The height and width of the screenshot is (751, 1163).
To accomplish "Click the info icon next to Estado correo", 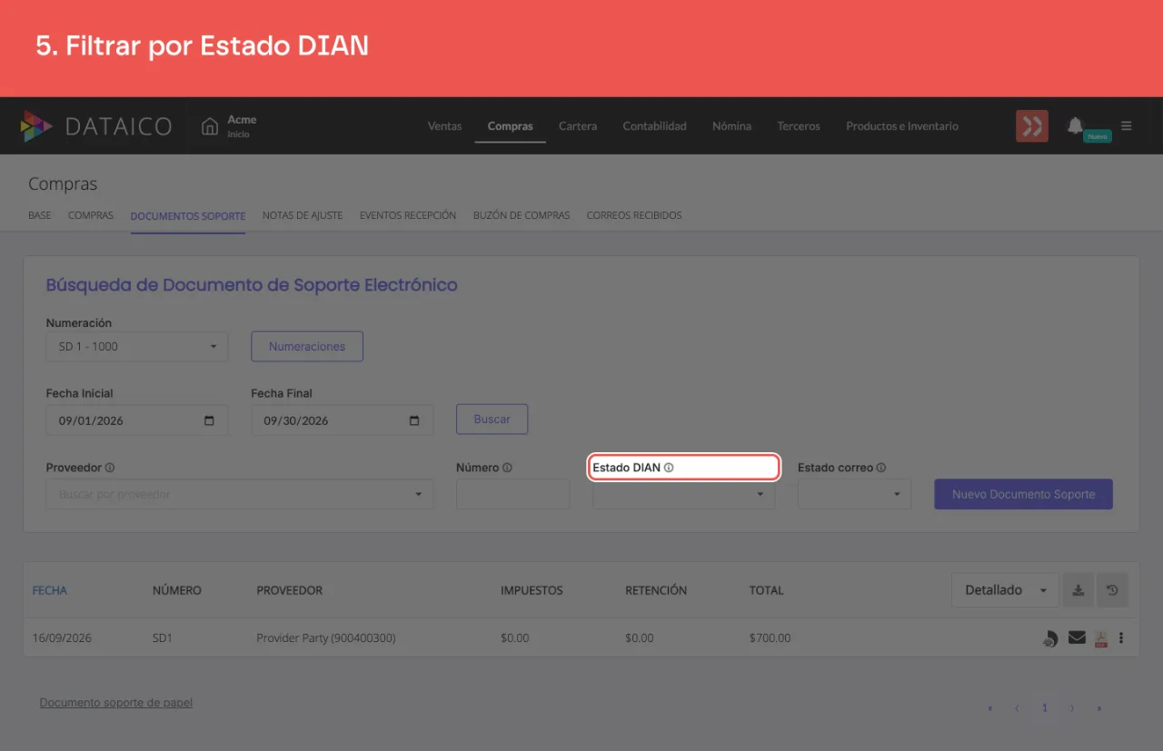I will 881,468.
